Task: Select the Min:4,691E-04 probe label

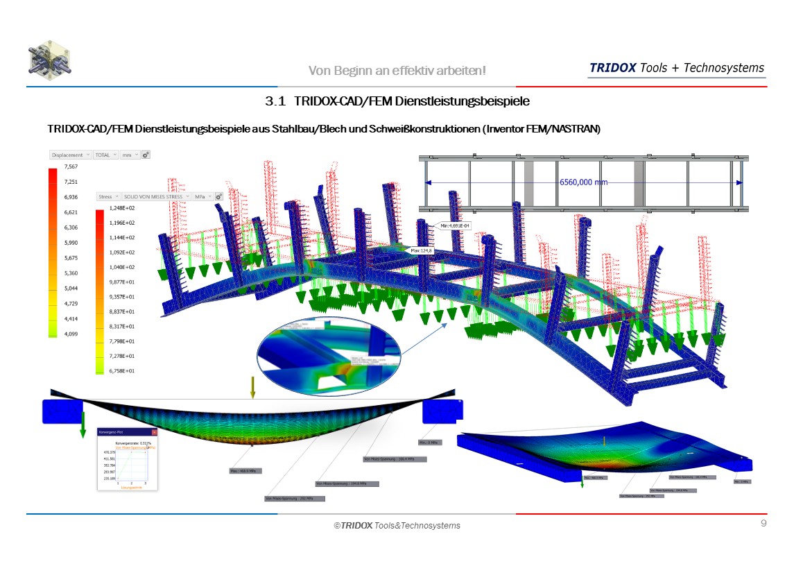Action: point(454,225)
